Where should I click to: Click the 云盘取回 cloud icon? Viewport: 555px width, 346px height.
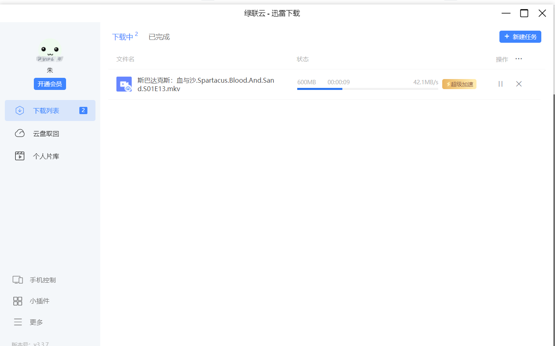tap(20, 133)
